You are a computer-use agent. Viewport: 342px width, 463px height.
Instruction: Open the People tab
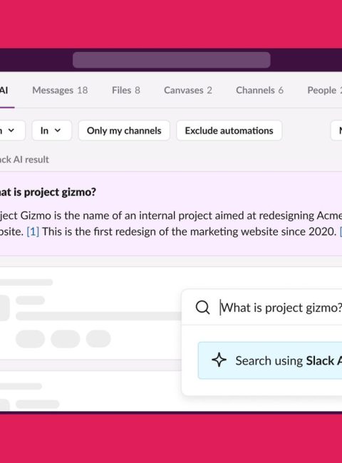tap(324, 90)
